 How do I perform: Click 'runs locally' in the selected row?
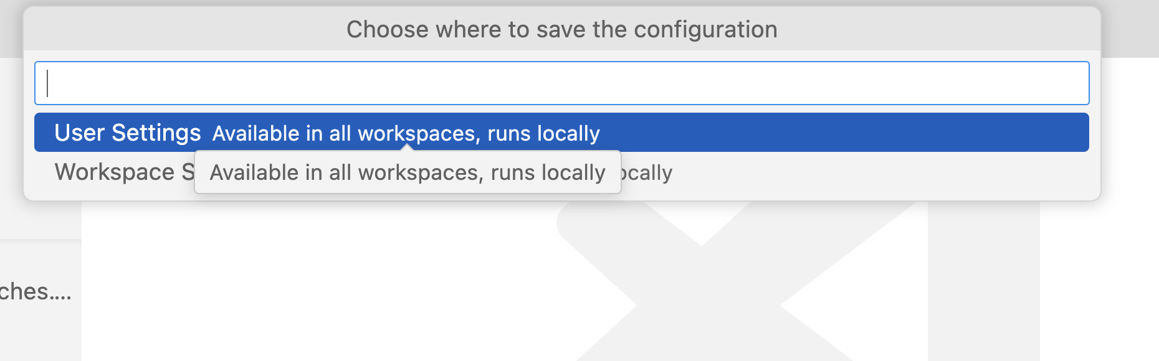tap(543, 133)
